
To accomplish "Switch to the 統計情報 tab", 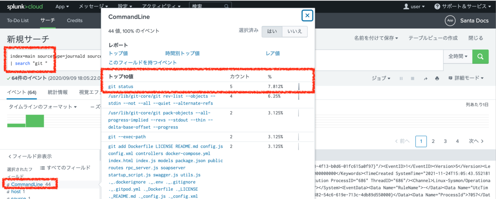I will [58, 92].
